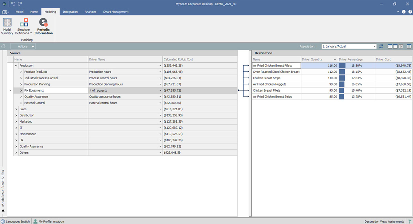
Task: Switch to the Home tab
Action: (34, 12)
